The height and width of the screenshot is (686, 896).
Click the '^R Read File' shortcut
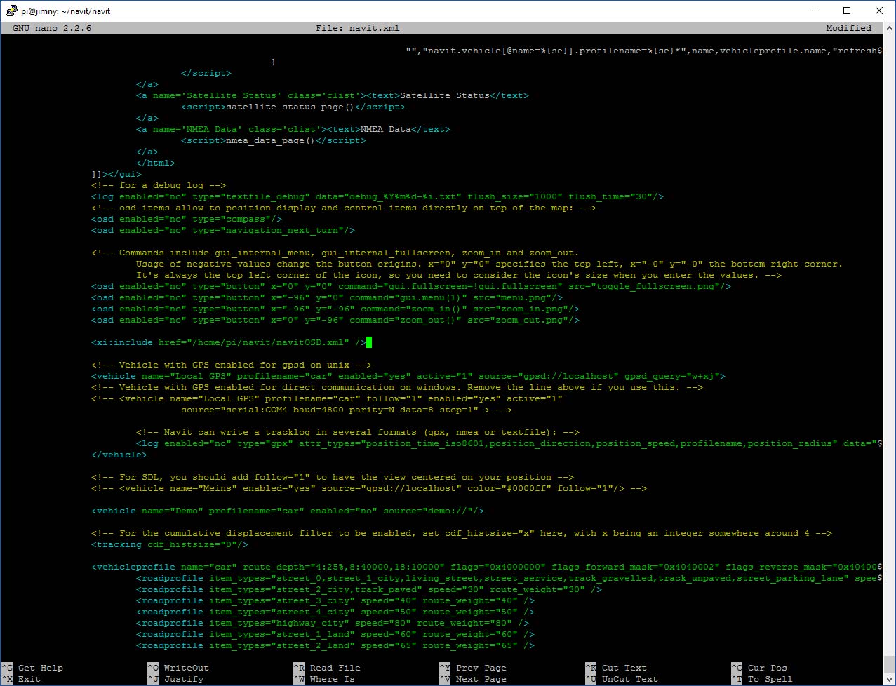[x=327, y=668]
